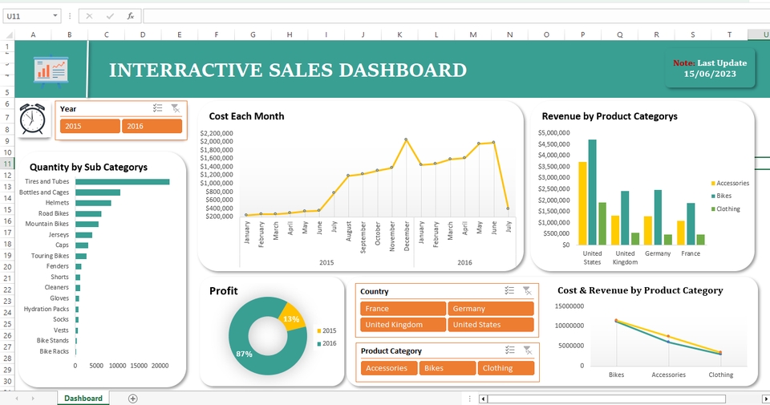Click the 13% donut slice
The width and height of the screenshot is (770, 405).
(x=291, y=318)
